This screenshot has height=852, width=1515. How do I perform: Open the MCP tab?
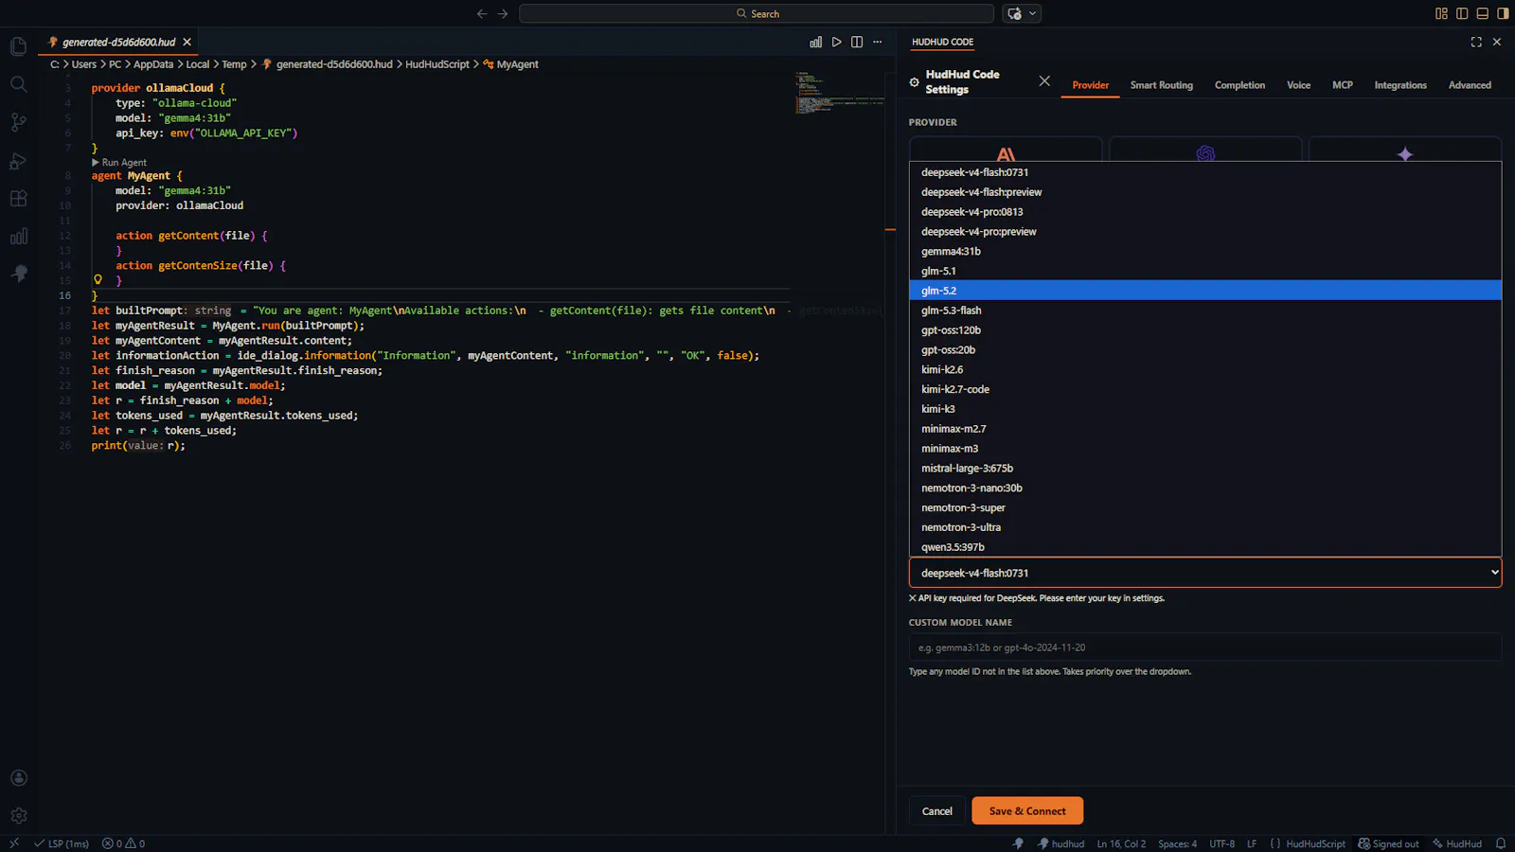point(1343,85)
